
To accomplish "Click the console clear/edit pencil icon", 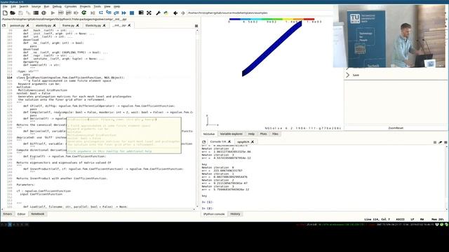I will point(440,142).
